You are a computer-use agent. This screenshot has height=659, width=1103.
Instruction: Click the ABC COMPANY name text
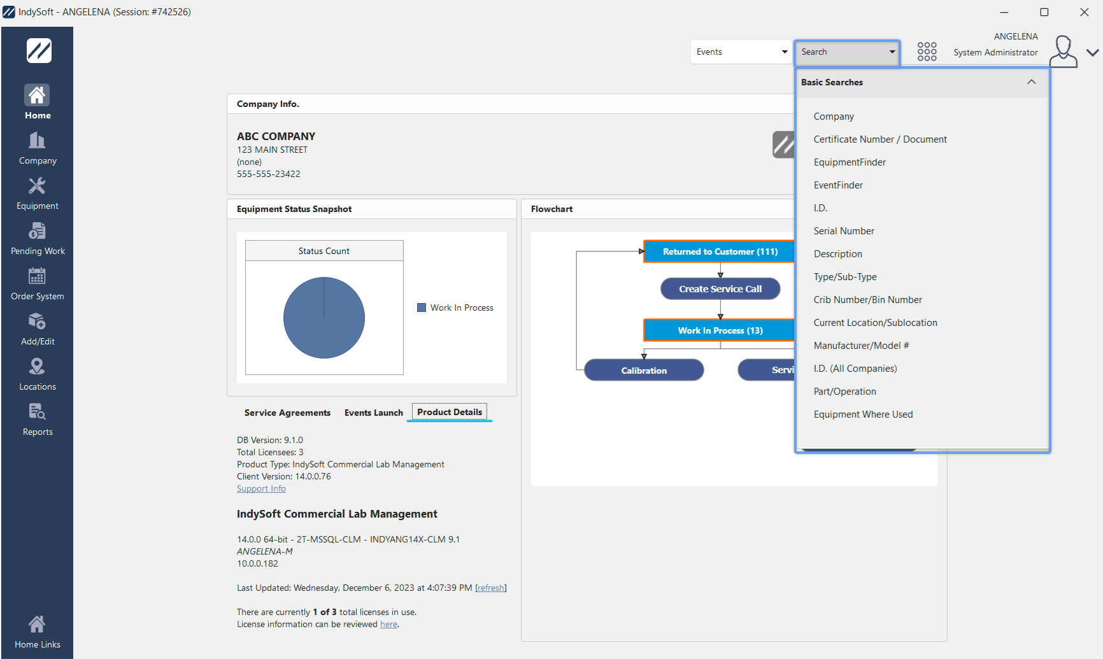click(x=276, y=136)
